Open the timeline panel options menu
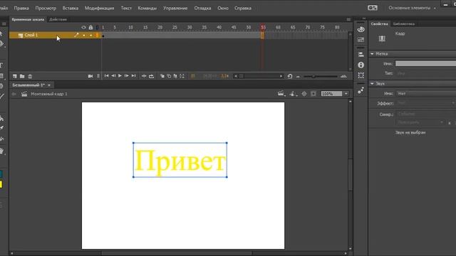The width and height of the screenshot is (456, 256). (348, 19)
